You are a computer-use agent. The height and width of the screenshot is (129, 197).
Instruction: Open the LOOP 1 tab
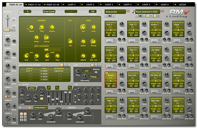tap(70, 5)
